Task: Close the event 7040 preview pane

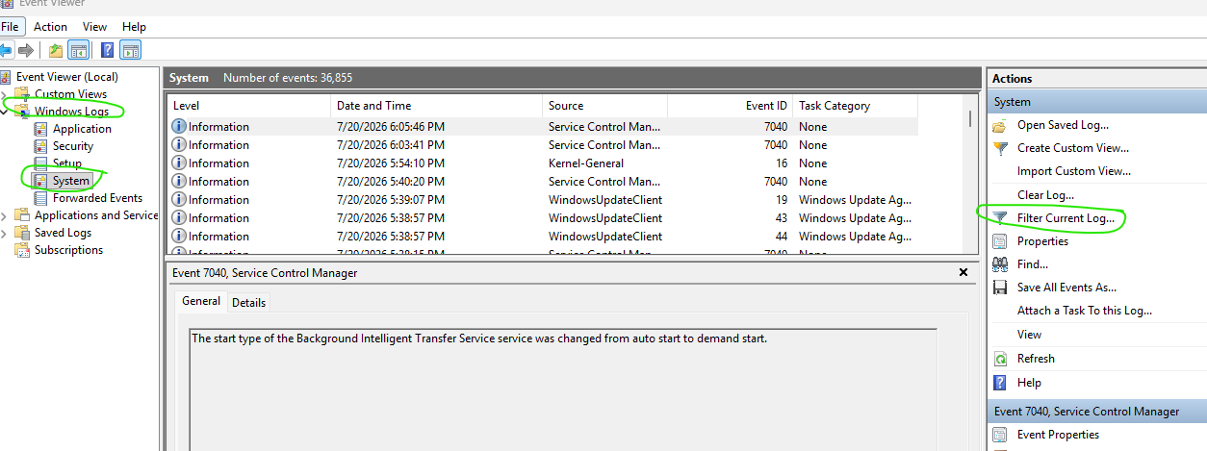Action: click(963, 273)
